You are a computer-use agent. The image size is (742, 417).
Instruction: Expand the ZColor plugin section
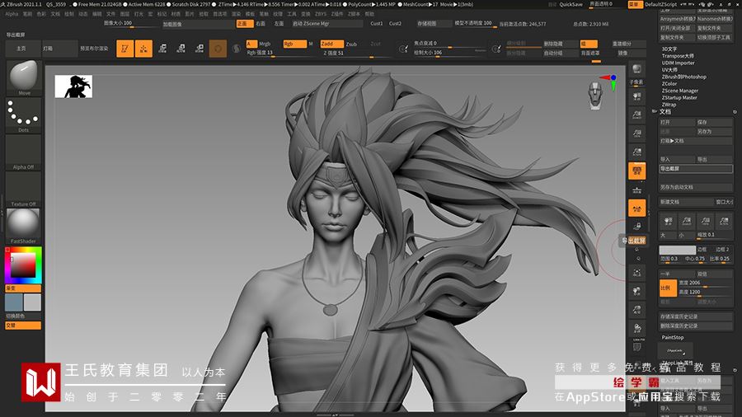pos(669,84)
